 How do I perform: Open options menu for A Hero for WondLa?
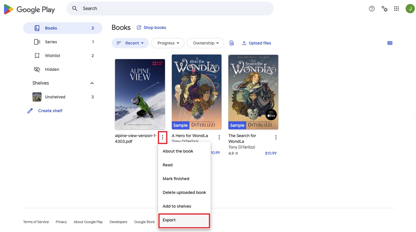[x=219, y=137]
